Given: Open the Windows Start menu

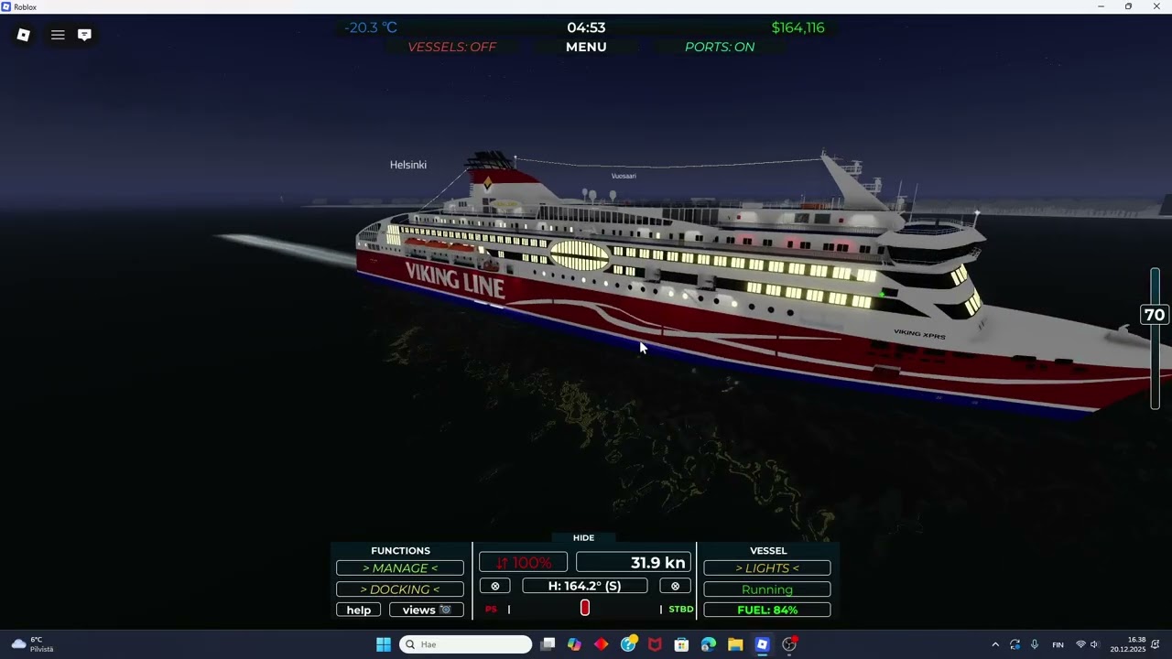Looking at the screenshot, I should (384, 644).
